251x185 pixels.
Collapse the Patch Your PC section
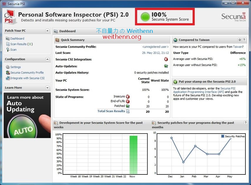click(x=47, y=31)
